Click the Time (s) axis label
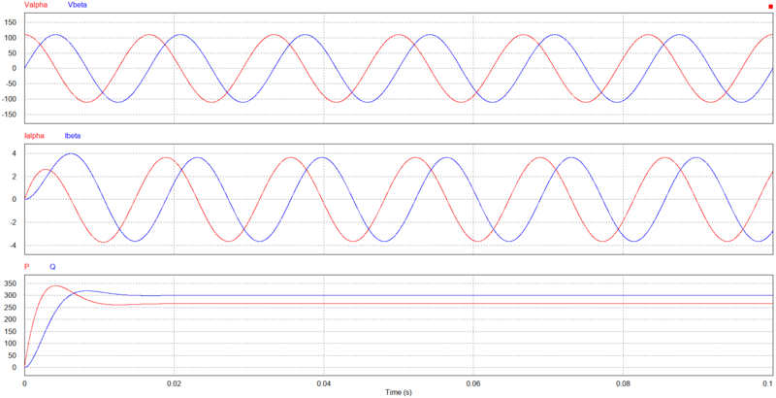776x398 pixels. pos(399,392)
